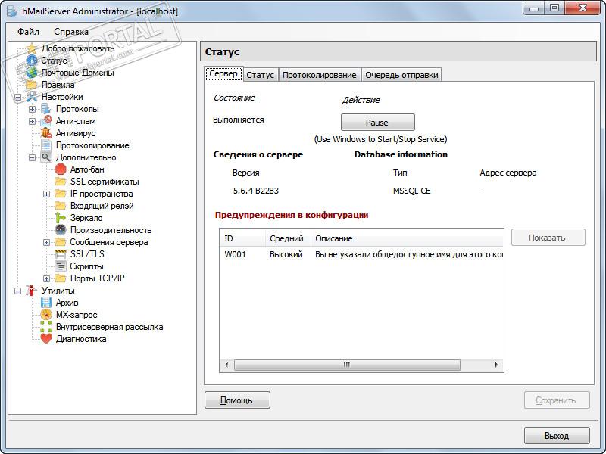Expand the Протоколы tree node
This screenshot has width=606, height=454.
click(x=32, y=109)
